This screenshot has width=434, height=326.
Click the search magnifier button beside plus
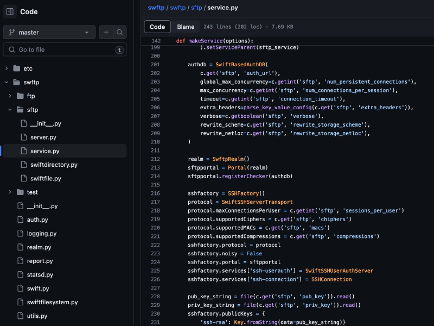point(119,33)
